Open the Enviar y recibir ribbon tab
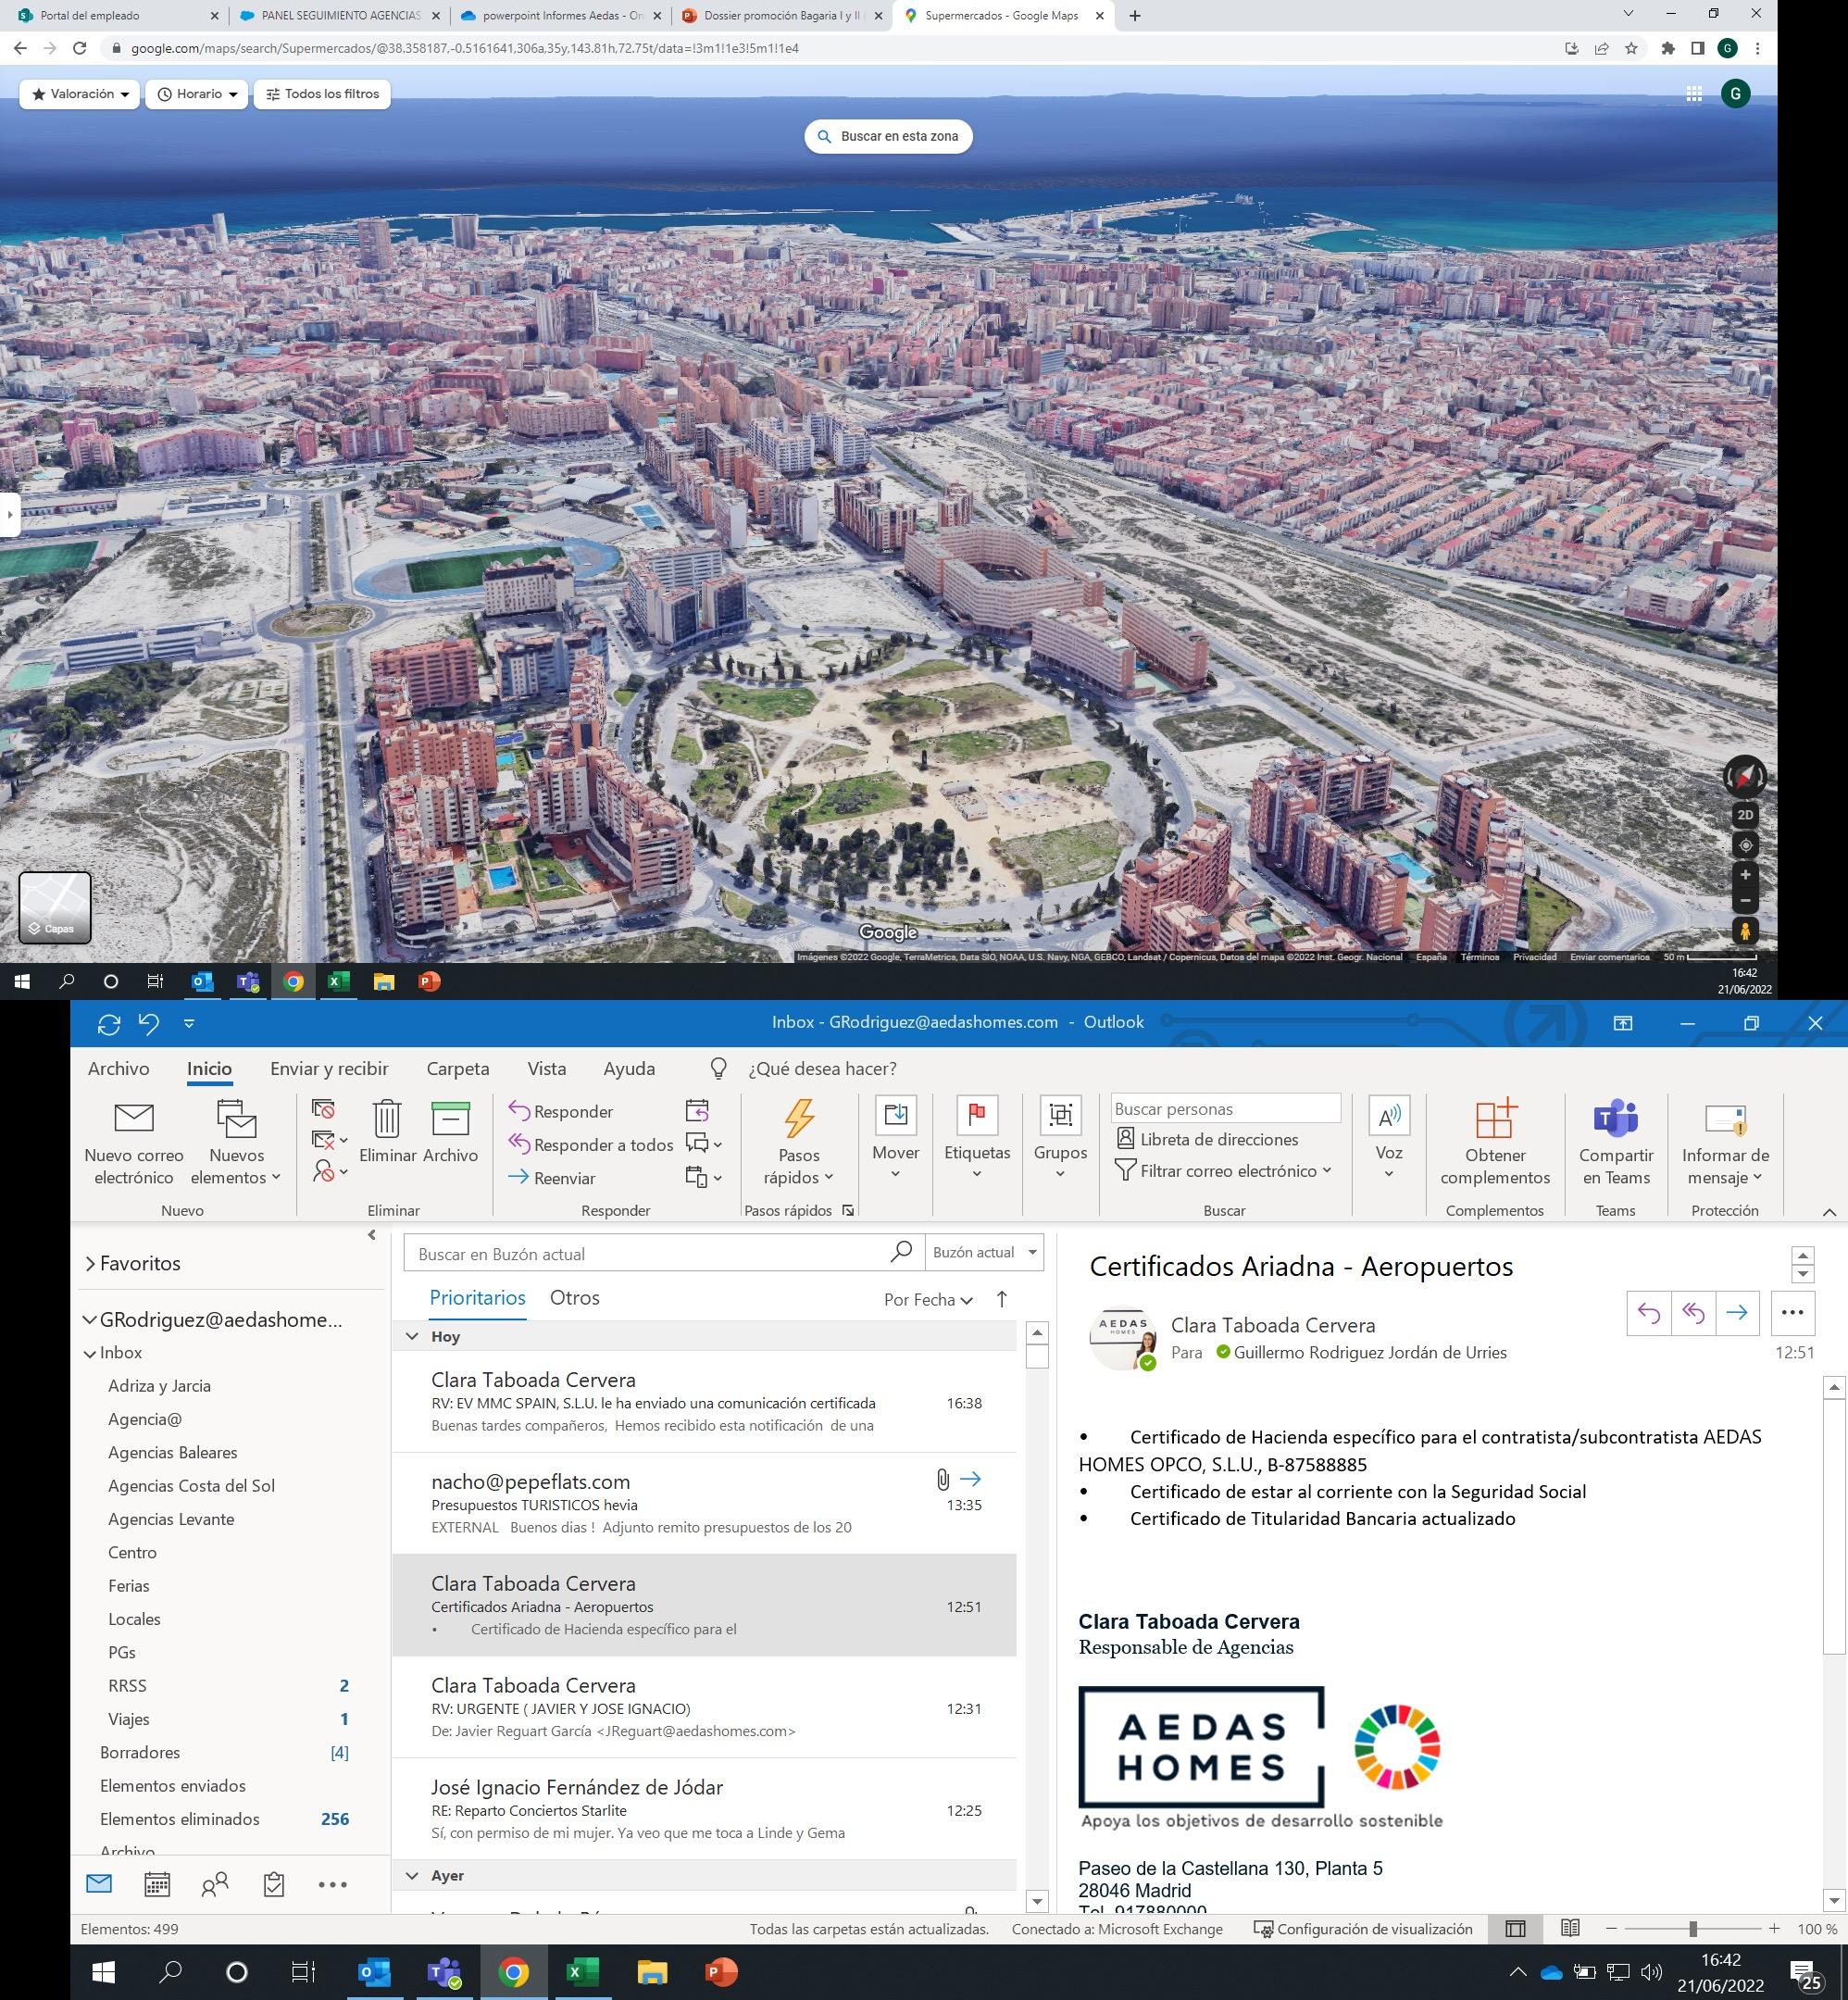1848x2000 pixels. pyautogui.click(x=329, y=1069)
